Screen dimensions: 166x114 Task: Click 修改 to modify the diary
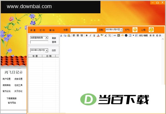159,35
